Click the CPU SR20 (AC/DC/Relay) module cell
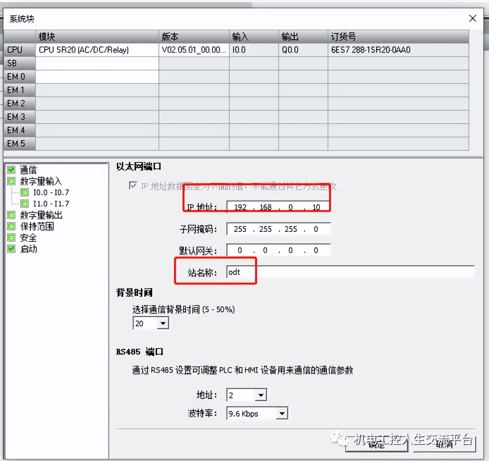The image size is (489, 461). click(x=97, y=50)
